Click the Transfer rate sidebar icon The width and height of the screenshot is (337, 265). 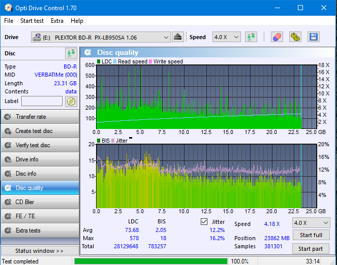(x=8, y=117)
